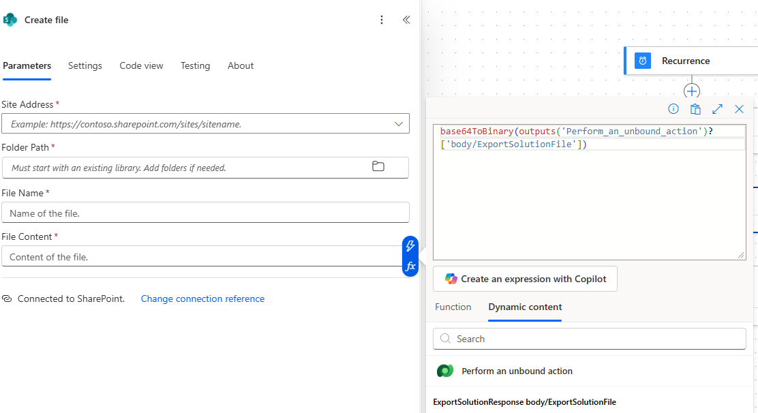758x413 pixels.
Task: Click the dynamic content Search field
Action: pos(589,339)
